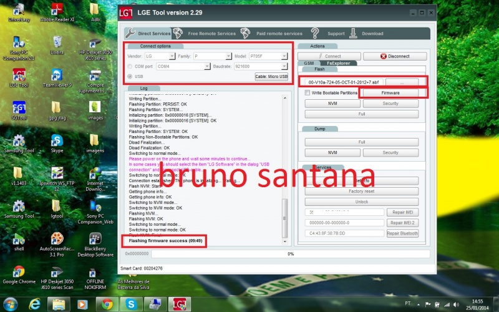499x312 pixels.
Task: Select the FsExplorer tab
Action: 338,63
